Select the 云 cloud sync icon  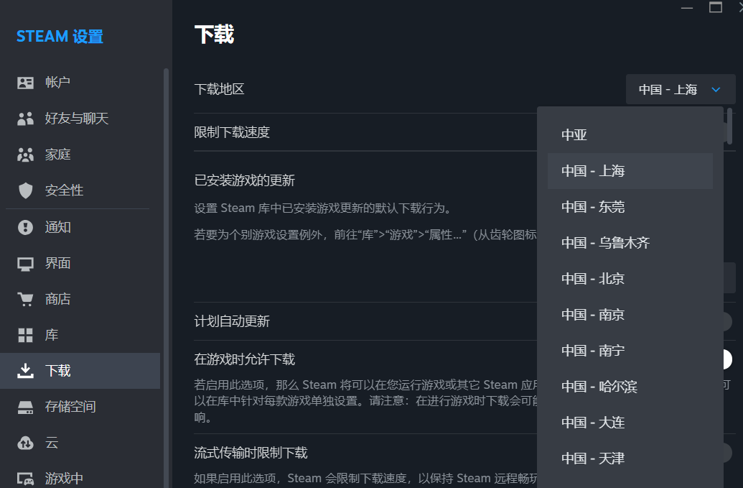(x=25, y=443)
